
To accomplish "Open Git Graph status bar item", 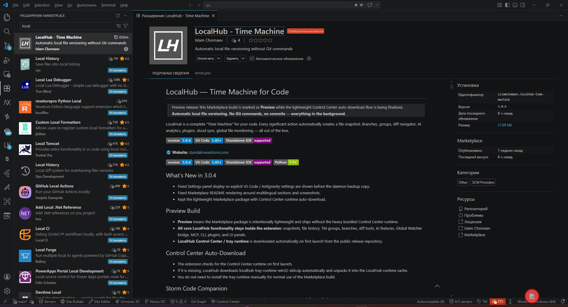I will pyautogui.click(x=199, y=301).
